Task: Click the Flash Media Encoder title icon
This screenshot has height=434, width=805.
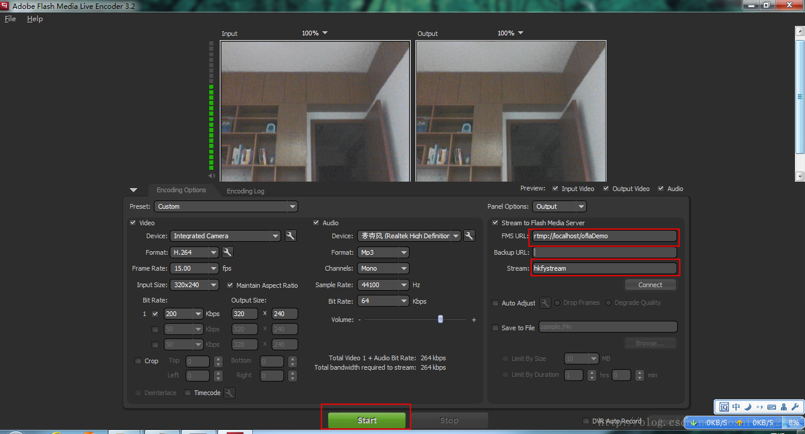Action: [x=5, y=6]
